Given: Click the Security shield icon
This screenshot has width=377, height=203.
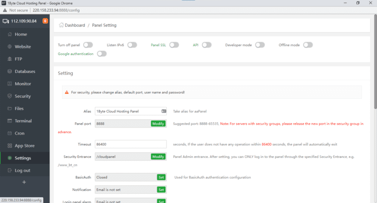Looking at the screenshot, I should [9, 96].
